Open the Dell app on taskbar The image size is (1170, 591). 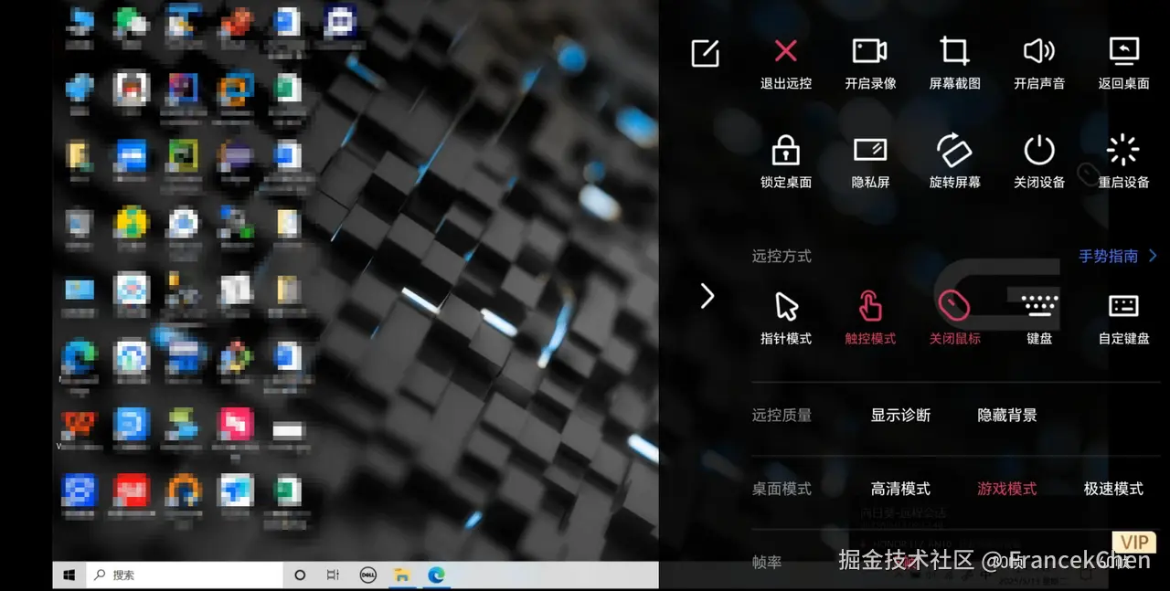[x=368, y=575]
